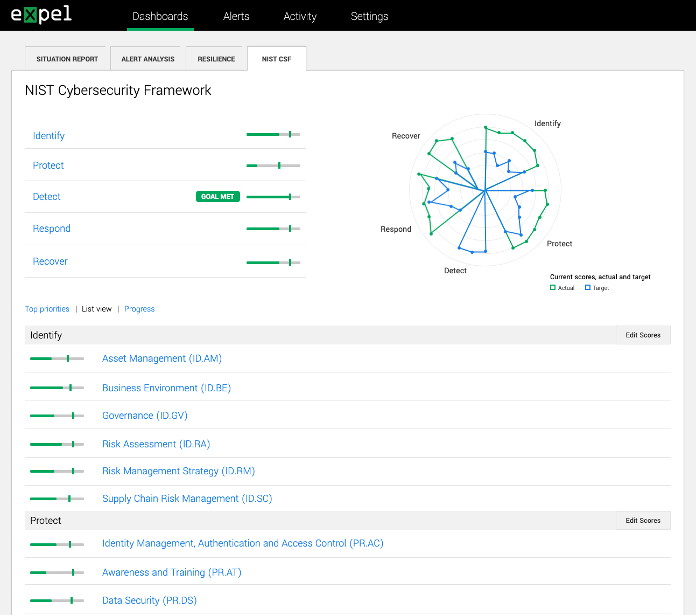Click the Governance score bar
The image size is (696, 615).
(x=57, y=416)
